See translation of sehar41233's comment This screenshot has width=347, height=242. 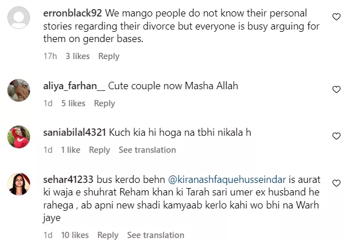click(x=156, y=235)
